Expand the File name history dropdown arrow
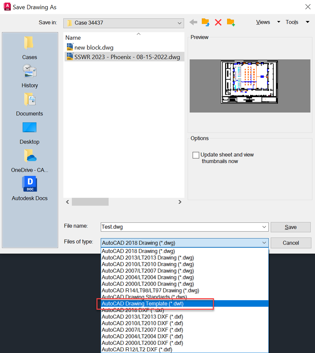 (264, 227)
